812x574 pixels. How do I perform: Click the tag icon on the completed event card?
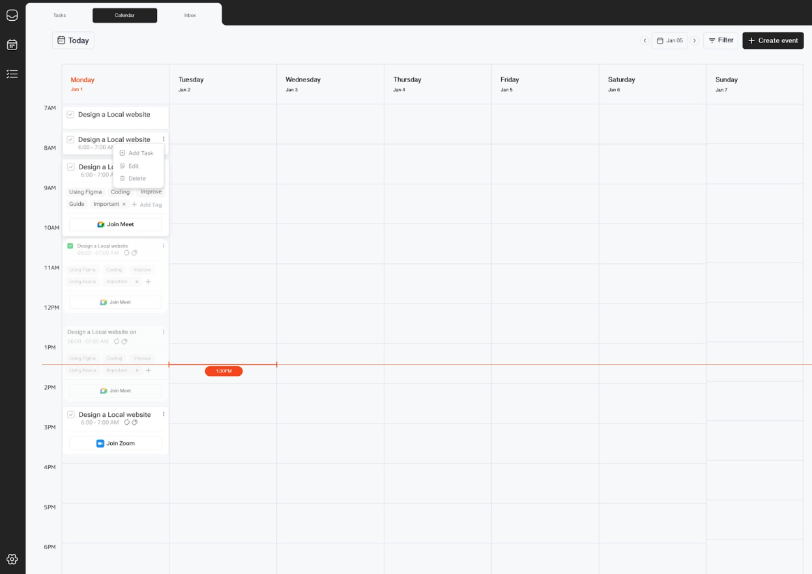[134, 253]
